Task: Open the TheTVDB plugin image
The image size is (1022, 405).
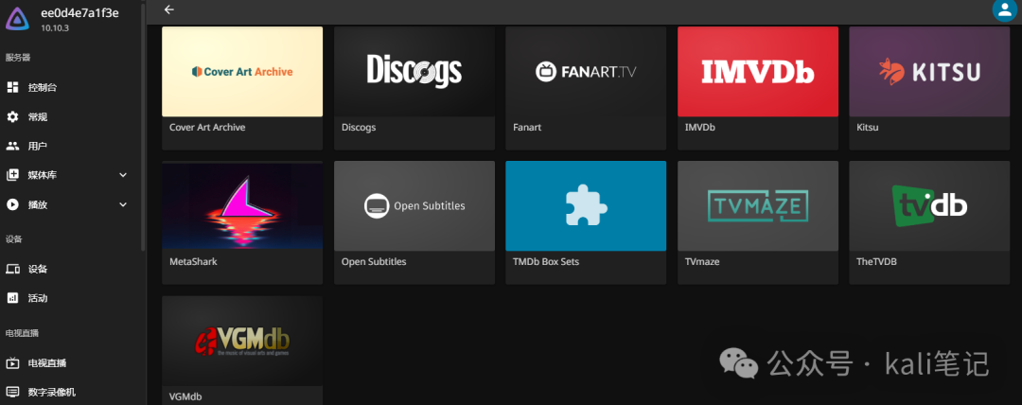Action: coord(929,206)
